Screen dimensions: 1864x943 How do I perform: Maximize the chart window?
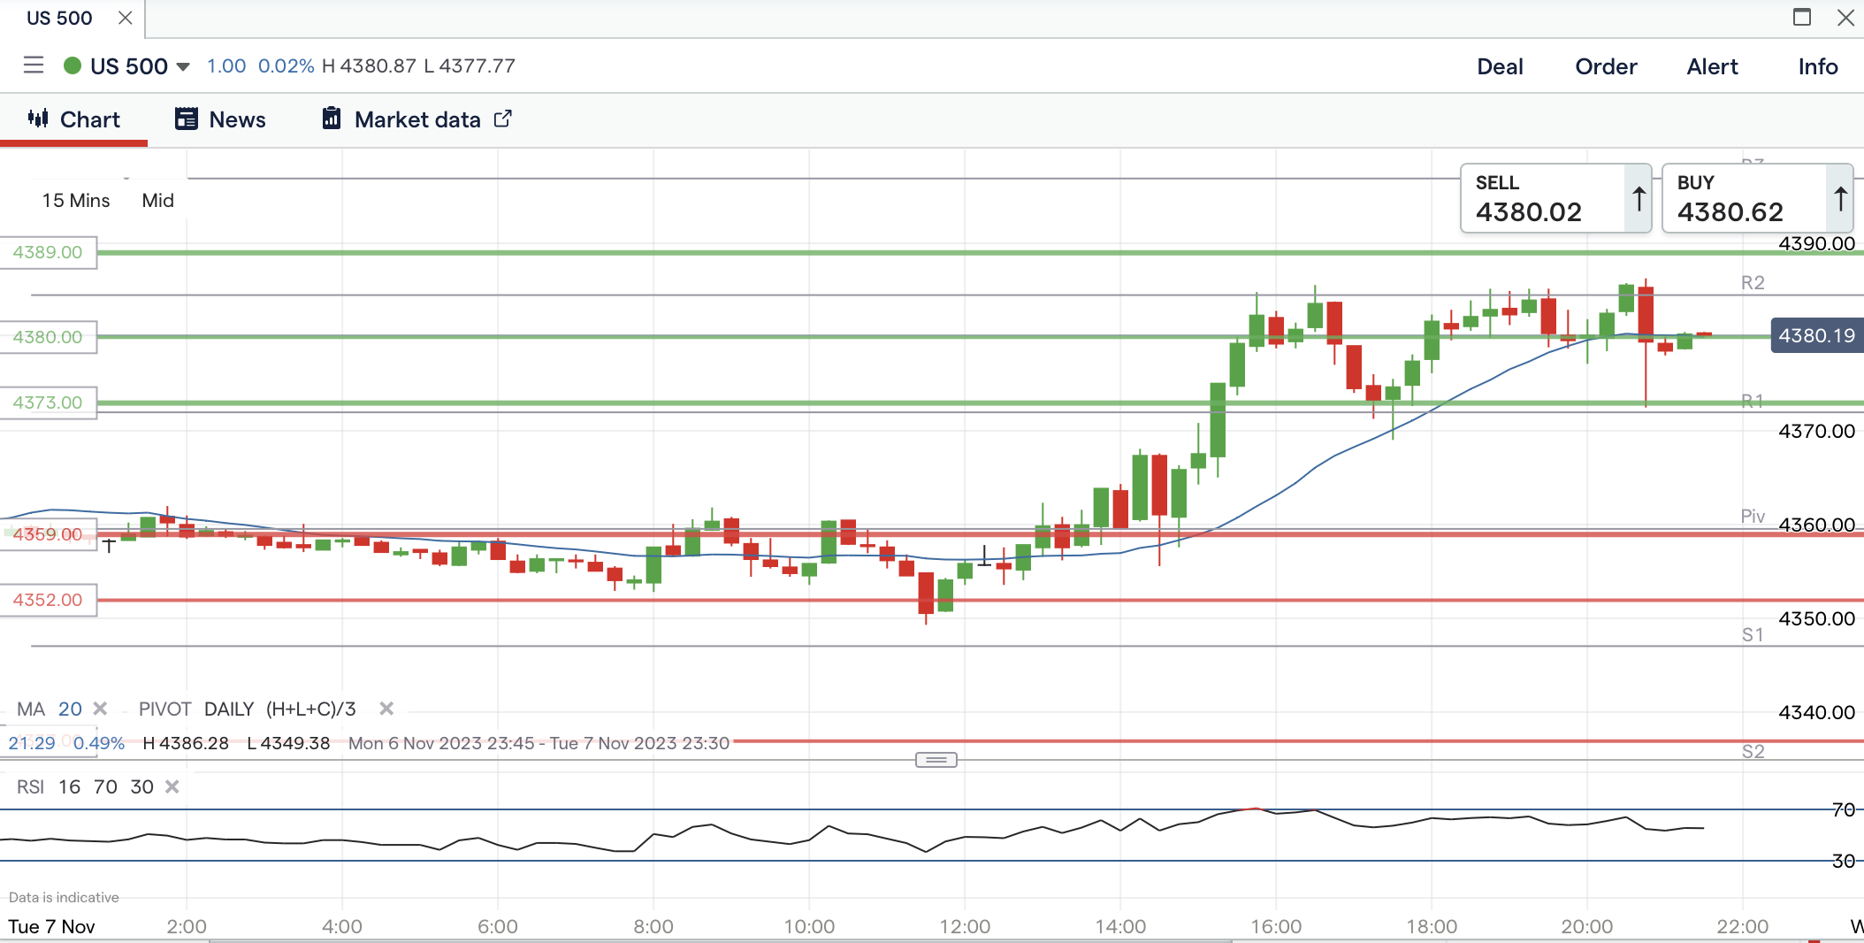(x=1802, y=17)
